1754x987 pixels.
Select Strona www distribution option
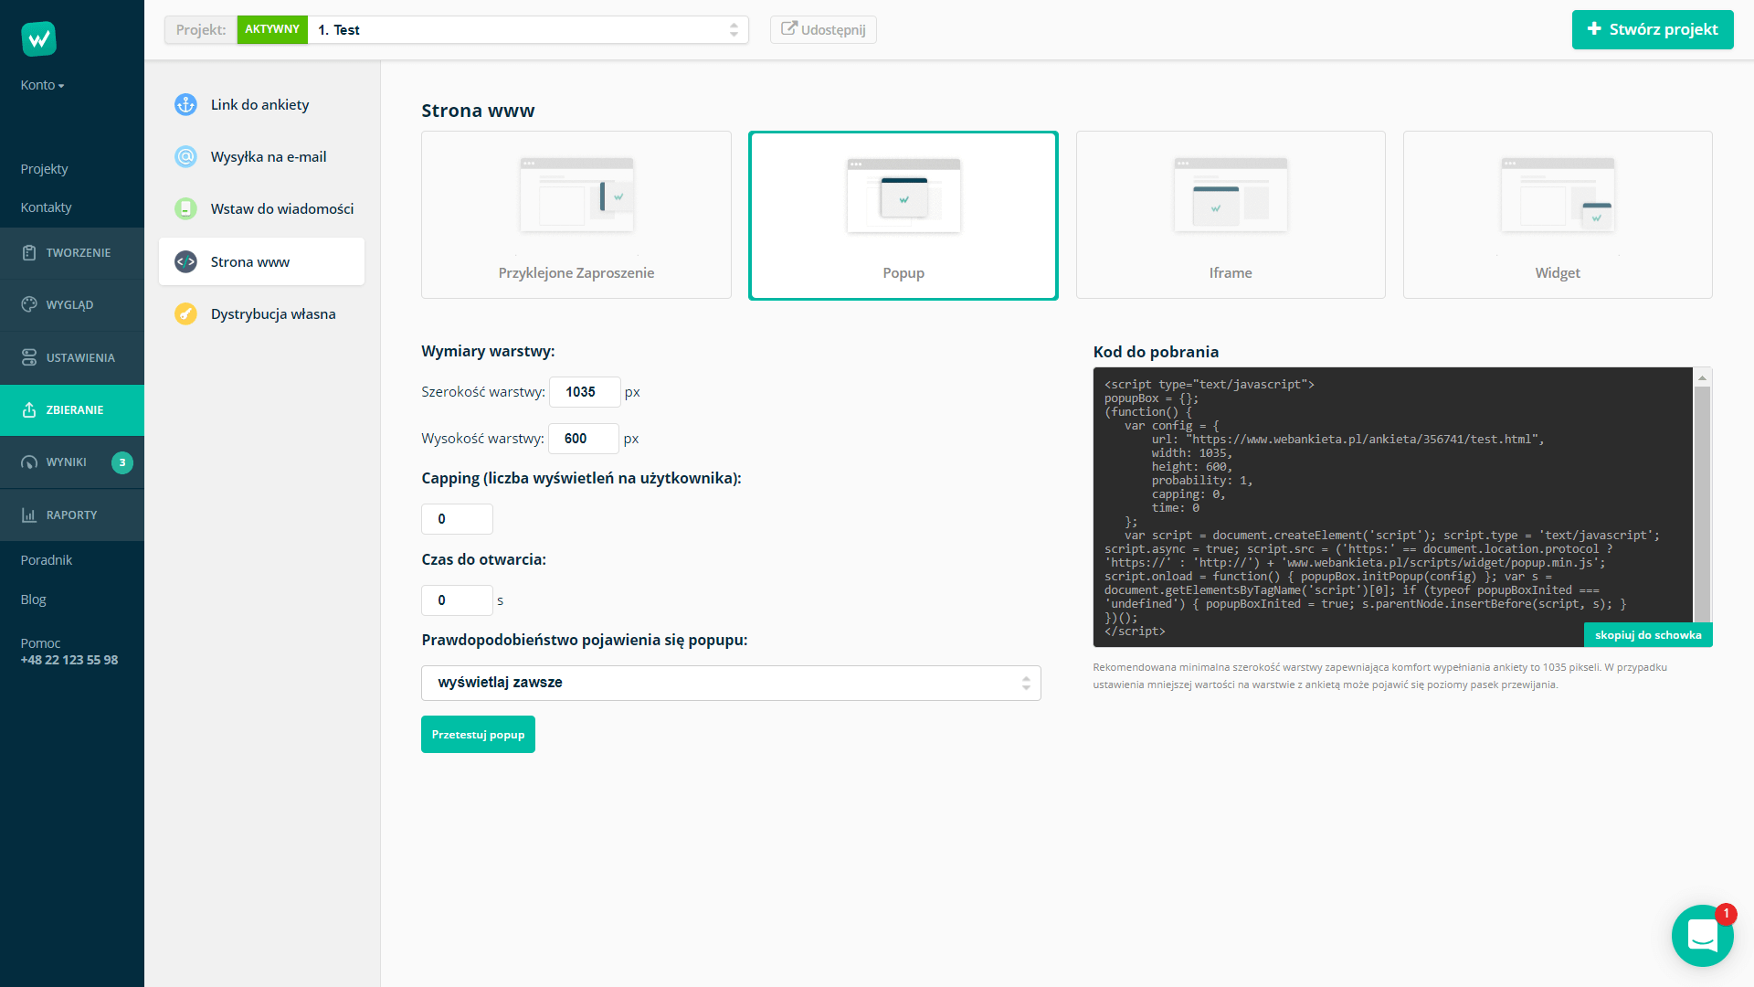click(261, 261)
